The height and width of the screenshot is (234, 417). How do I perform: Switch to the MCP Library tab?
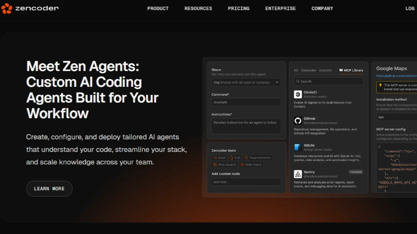tap(351, 70)
